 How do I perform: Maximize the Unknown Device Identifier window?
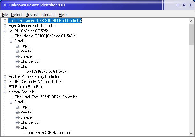[184, 5]
